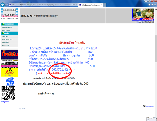Select the listing line priced 400

click(x=59, y=63)
